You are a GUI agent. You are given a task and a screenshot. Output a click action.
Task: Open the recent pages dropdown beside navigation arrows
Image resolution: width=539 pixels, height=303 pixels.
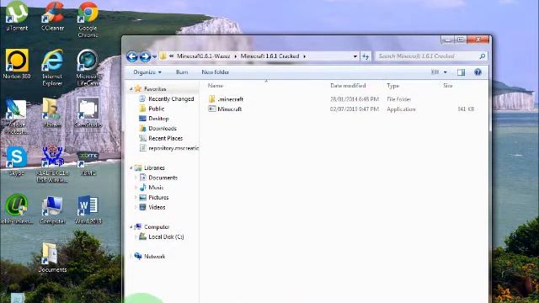[155, 56]
